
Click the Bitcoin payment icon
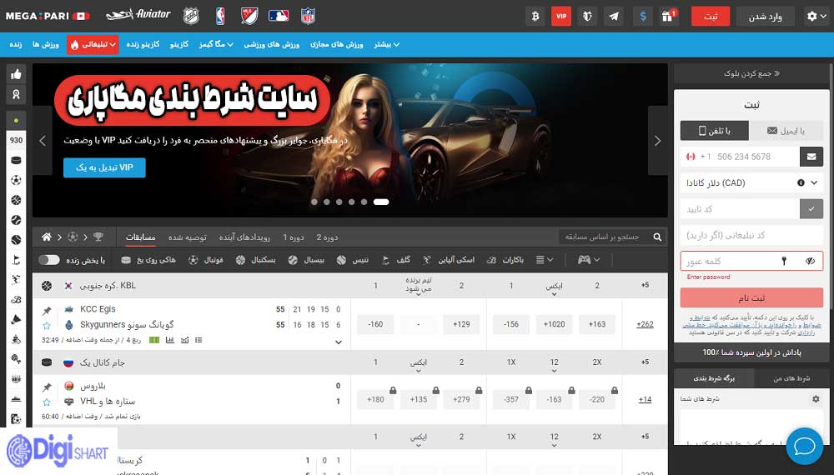[535, 17]
